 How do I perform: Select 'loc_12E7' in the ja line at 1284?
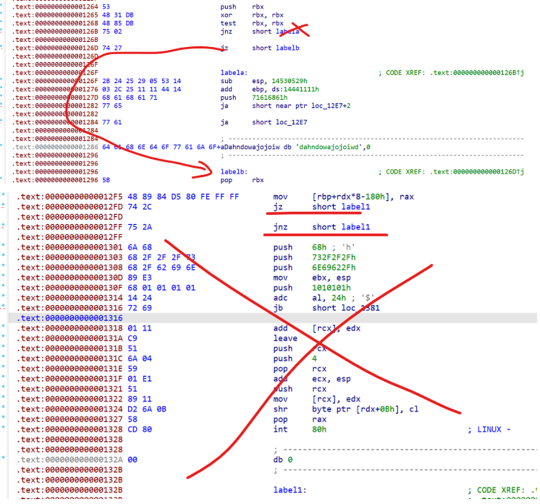click(x=291, y=122)
